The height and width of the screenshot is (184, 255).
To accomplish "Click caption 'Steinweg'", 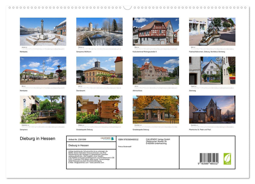I will (x=192, y=91).
